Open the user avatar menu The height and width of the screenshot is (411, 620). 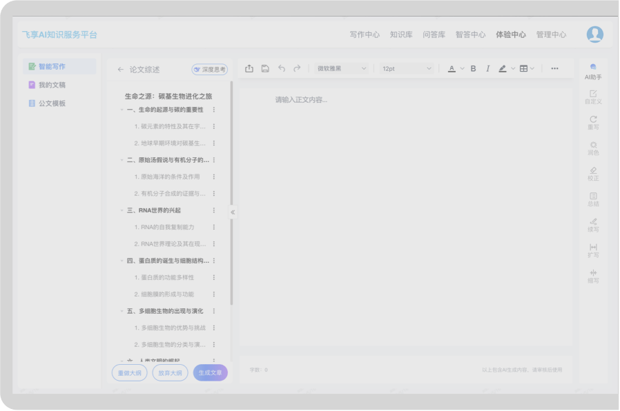coord(594,34)
